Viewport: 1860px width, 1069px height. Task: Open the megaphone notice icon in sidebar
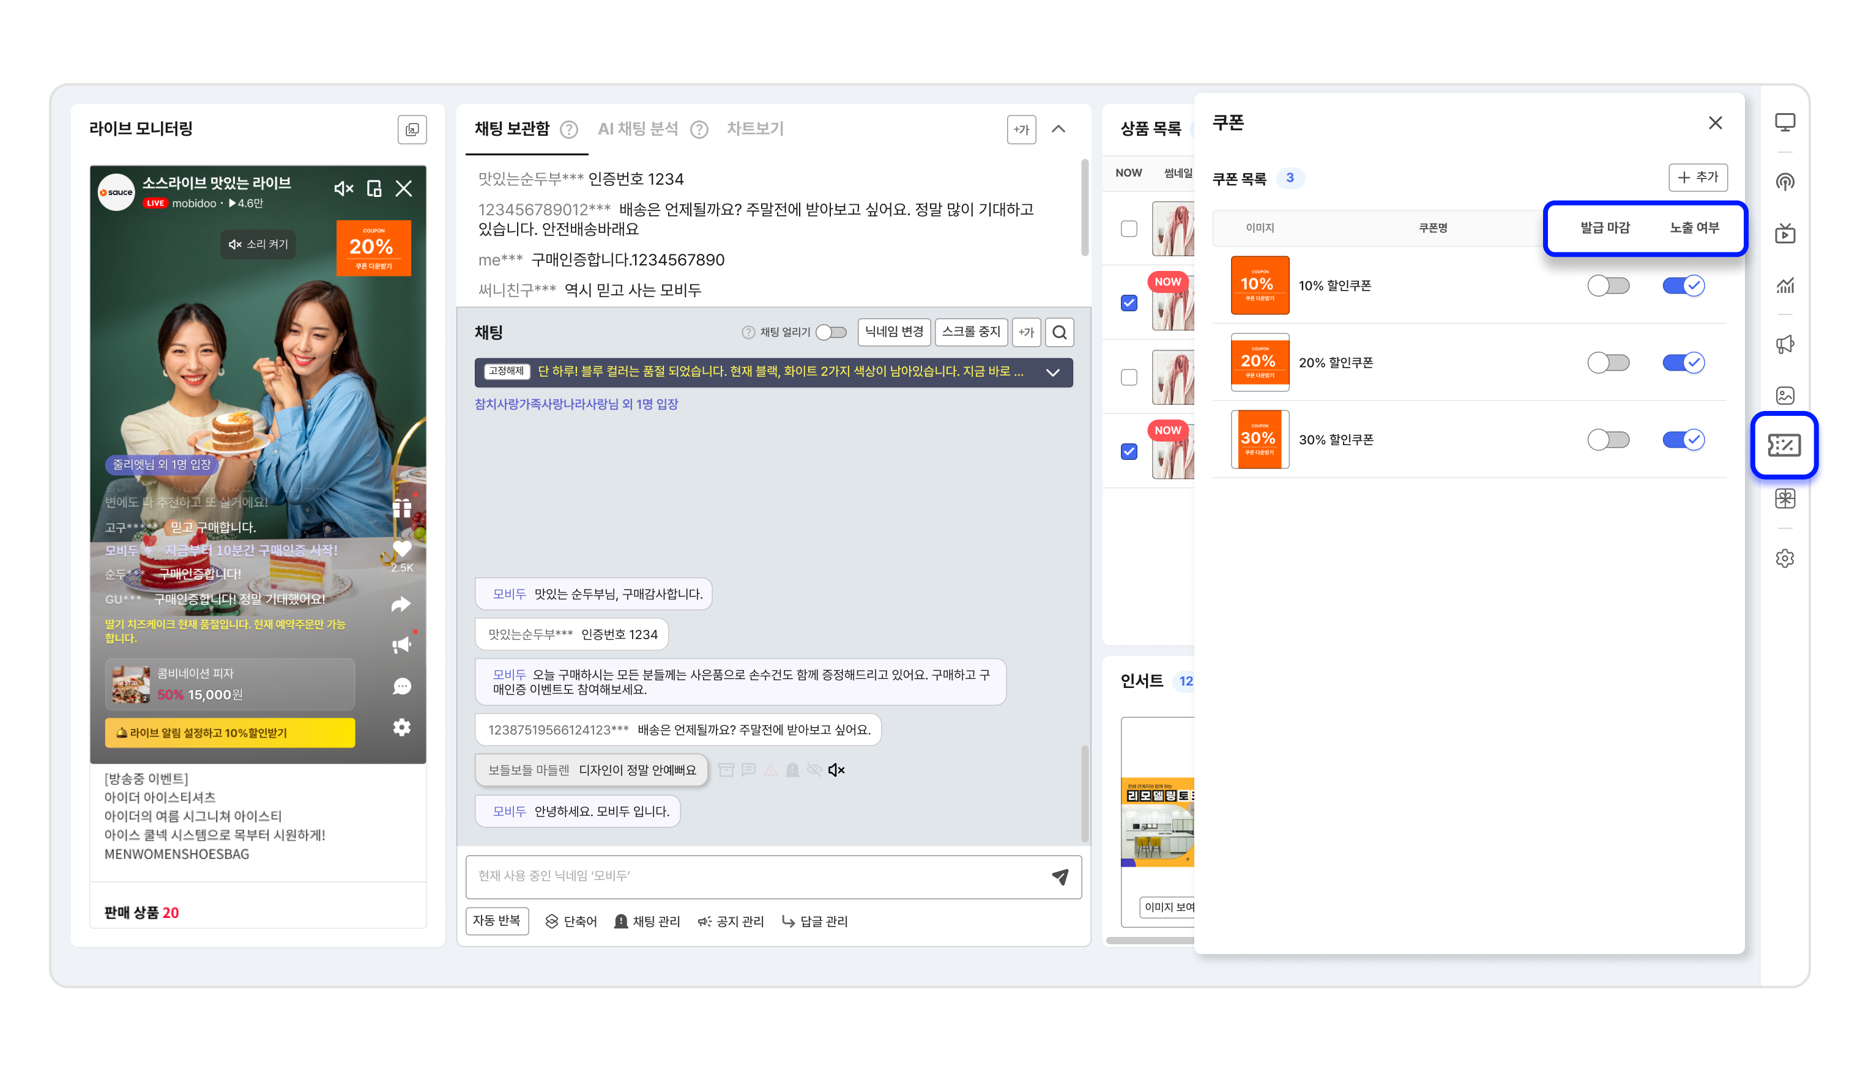pos(1784,344)
